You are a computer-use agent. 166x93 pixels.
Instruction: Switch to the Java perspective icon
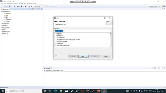164,6
